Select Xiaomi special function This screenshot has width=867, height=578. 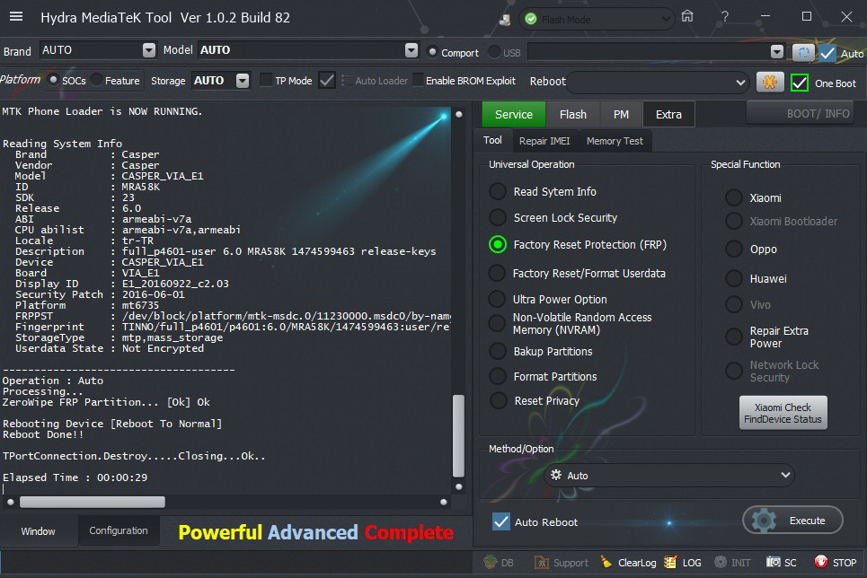tap(734, 197)
